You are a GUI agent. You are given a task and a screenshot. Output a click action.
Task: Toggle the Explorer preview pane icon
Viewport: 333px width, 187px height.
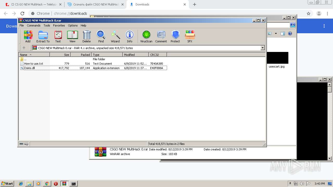(x=283, y=34)
